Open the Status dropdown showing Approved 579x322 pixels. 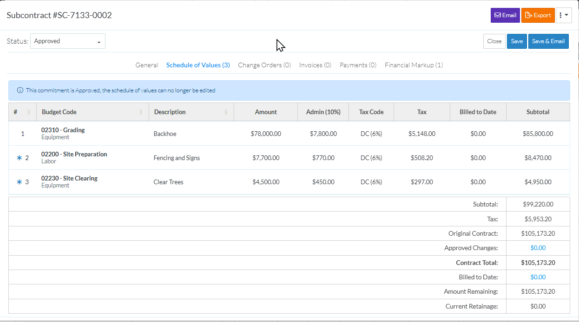pyautogui.click(x=68, y=41)
